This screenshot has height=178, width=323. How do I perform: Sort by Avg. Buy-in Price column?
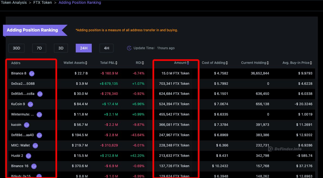(x=297, y=63)
